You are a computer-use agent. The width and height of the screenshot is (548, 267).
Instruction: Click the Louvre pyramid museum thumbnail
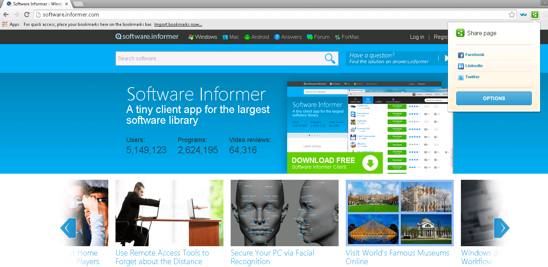coord(373,230)
